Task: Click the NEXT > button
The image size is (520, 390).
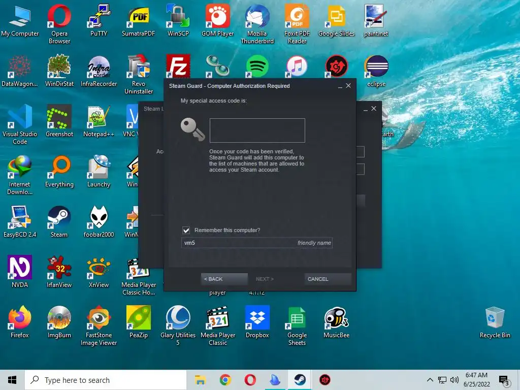Action: [x=265, y=279]
